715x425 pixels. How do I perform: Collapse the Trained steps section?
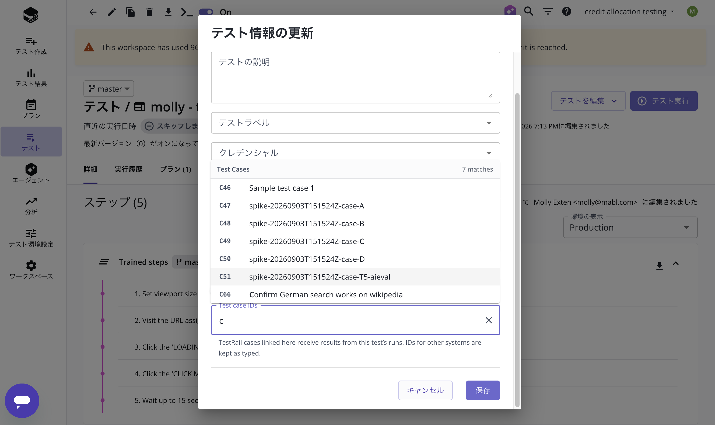[675, 263]
